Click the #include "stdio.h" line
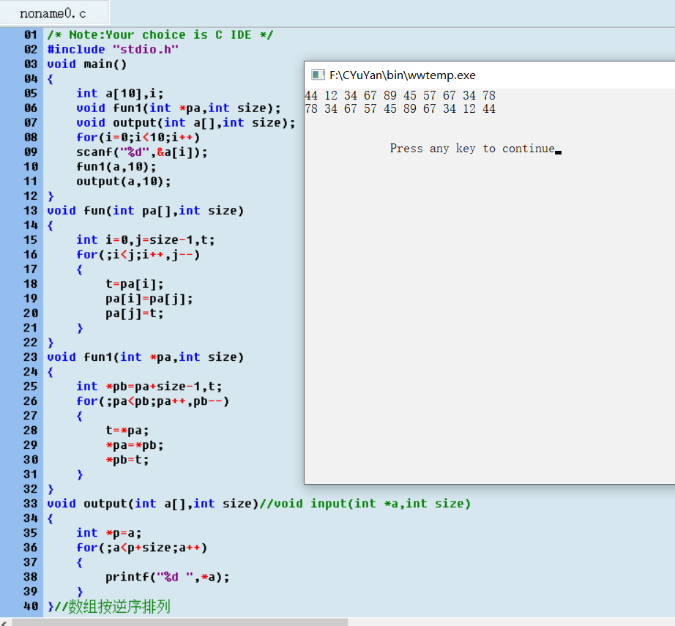 pos(113,50)
